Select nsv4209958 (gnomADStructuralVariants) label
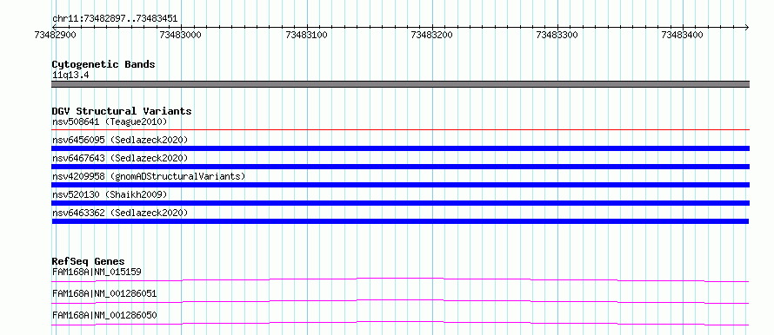 [x=149, y=176]
